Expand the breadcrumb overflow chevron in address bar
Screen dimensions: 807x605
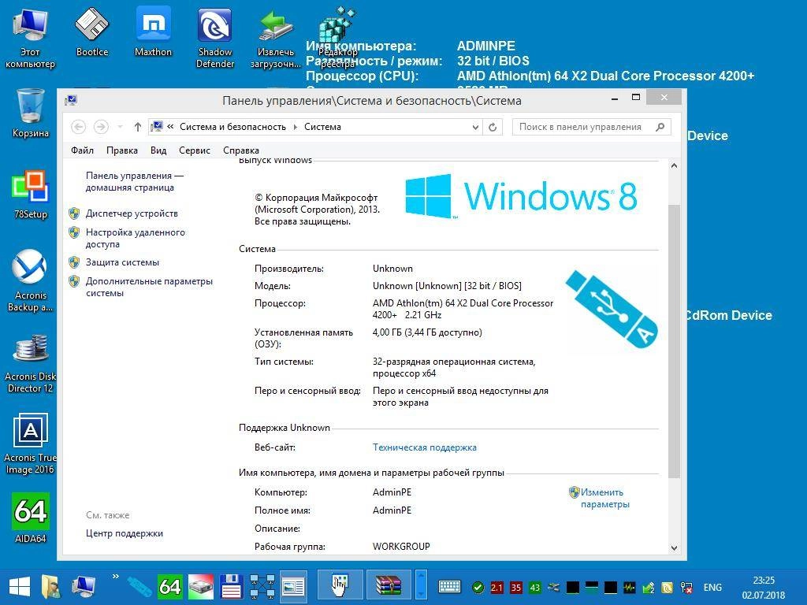tap(170, 127)
